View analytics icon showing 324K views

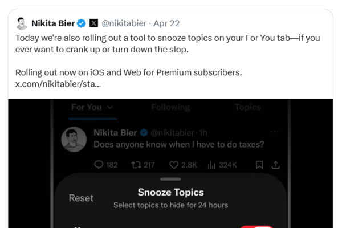(x=211, y=165)
